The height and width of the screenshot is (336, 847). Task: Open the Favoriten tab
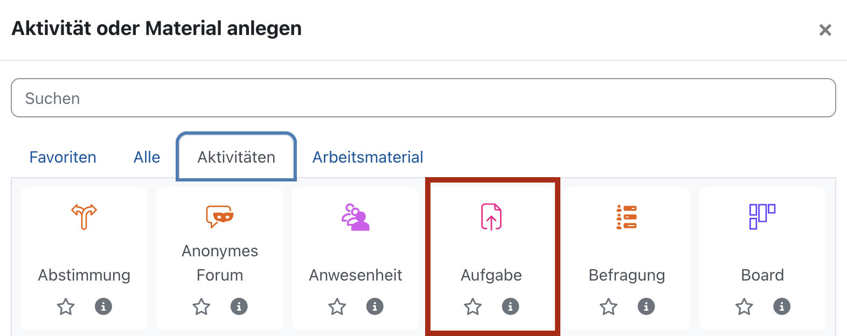click(x=63, y=157)
